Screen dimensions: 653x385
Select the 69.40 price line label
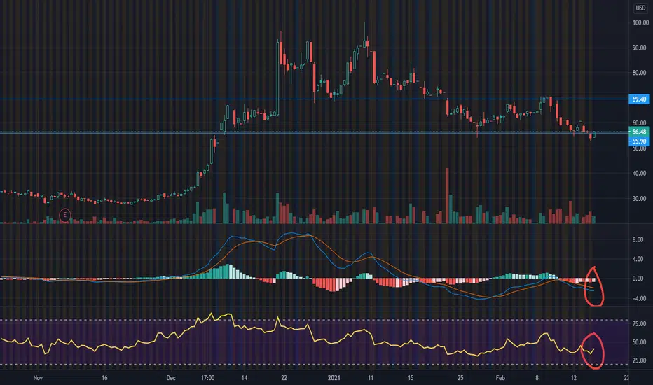[638, 99]
